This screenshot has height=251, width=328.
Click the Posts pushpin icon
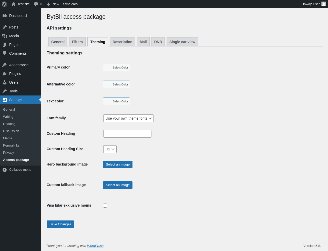(5, 27)
